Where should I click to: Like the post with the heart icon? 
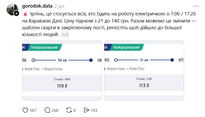click(25, 110)
